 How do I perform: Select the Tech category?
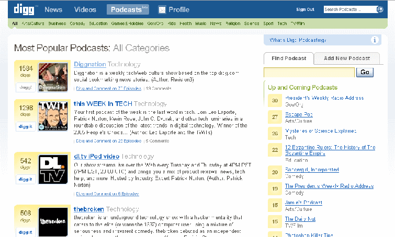pos(282,23)
